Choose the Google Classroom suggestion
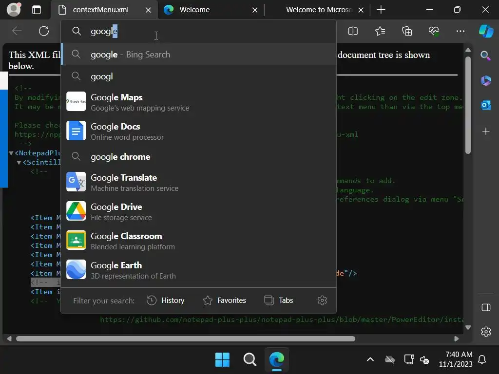 coord(199,241)
